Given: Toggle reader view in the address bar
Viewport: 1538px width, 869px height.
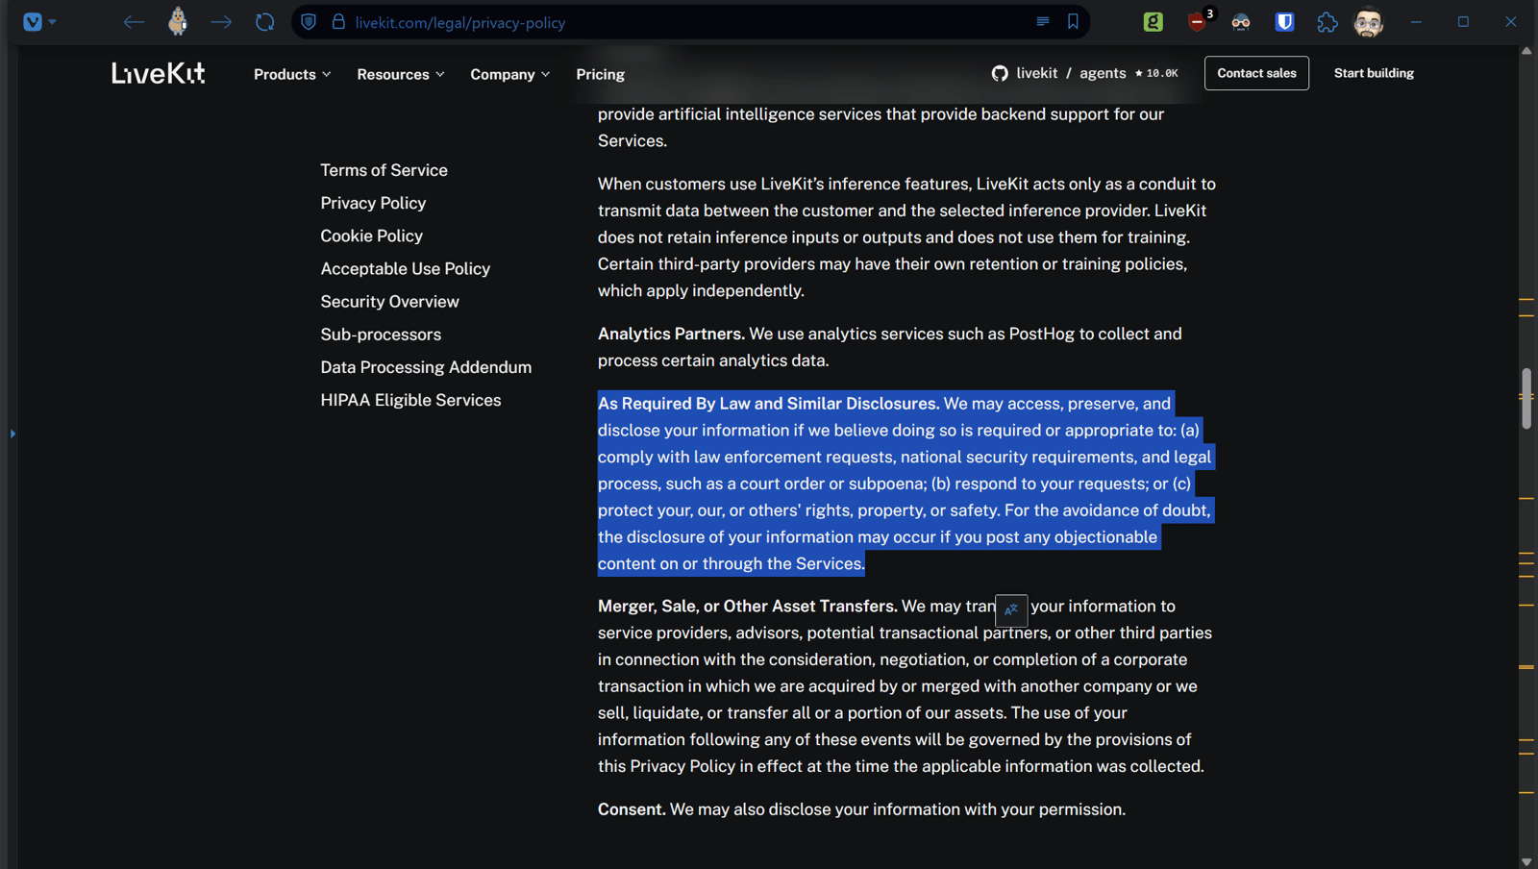Looking at the screenshot, I should pos(1043,22).
